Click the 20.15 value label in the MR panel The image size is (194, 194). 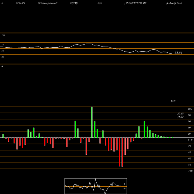[x=180, y=114]
